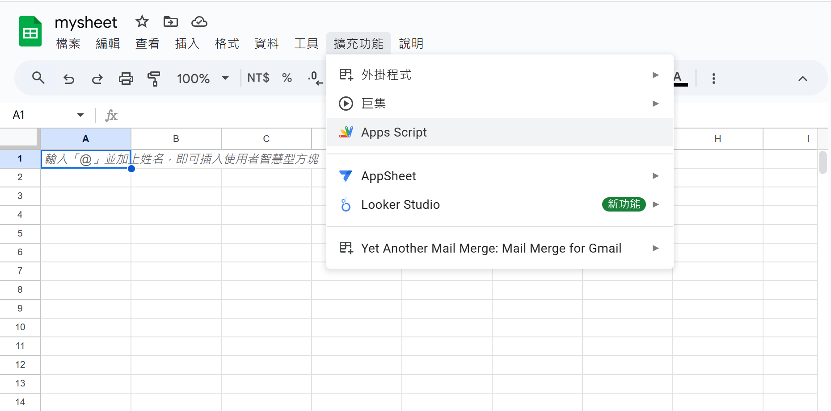This screenshot has width=831, height=411.
Task: Open the 檔案 menu
Action: 68,44
